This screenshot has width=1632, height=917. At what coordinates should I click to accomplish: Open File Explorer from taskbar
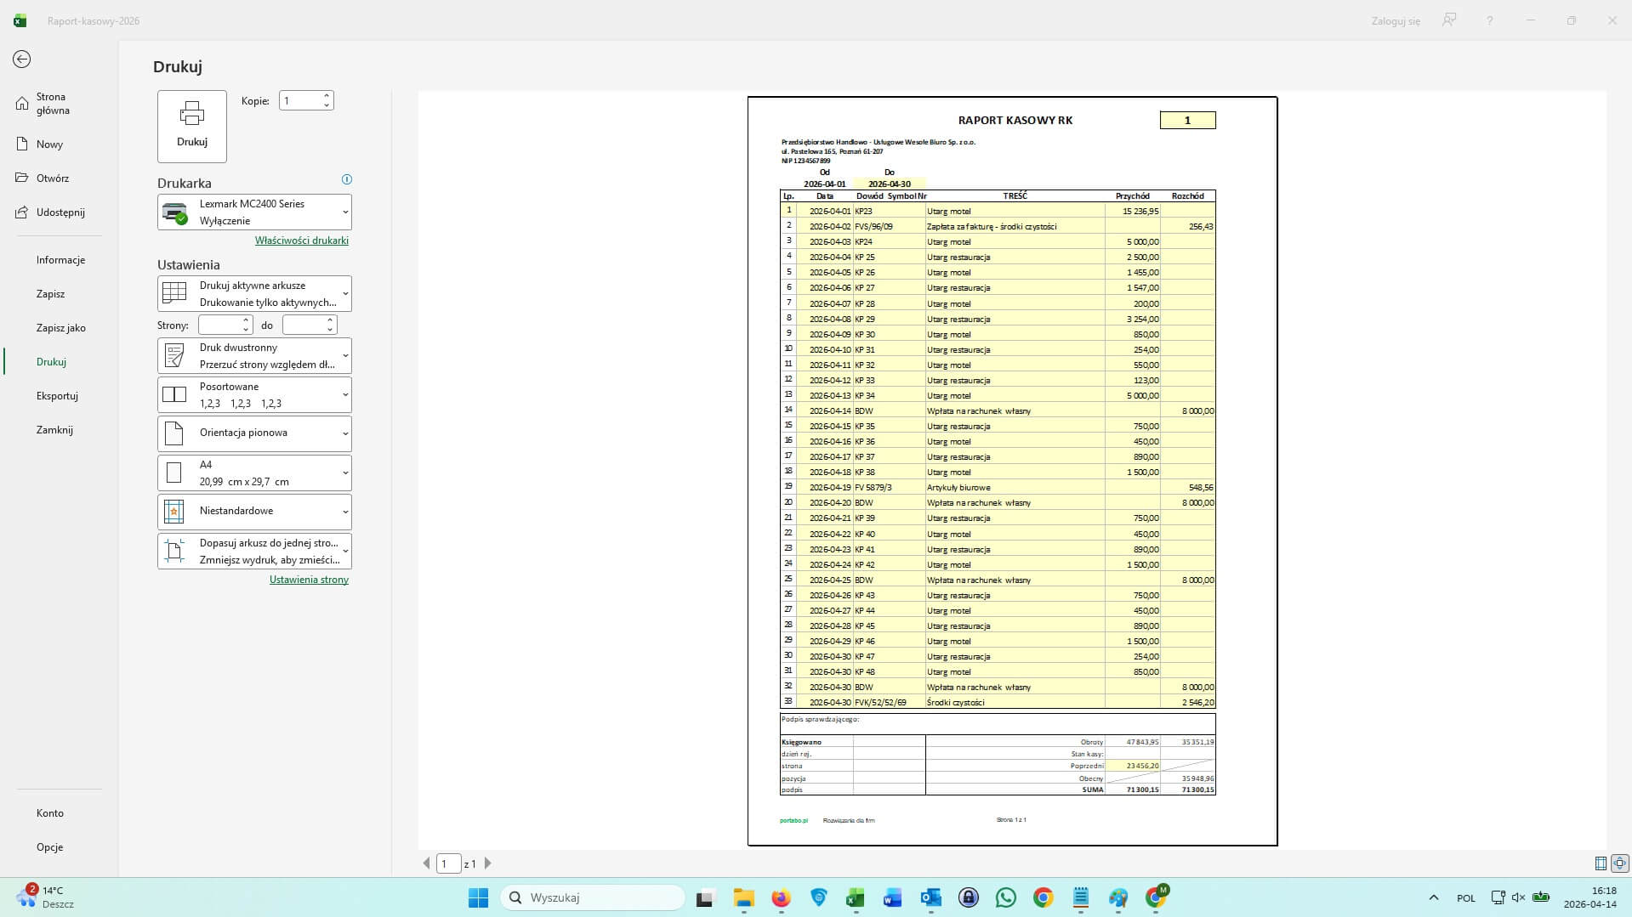pos(744,897)
